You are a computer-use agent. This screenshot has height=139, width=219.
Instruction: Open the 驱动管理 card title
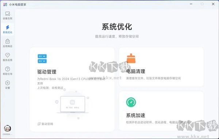tap(47, 72)
